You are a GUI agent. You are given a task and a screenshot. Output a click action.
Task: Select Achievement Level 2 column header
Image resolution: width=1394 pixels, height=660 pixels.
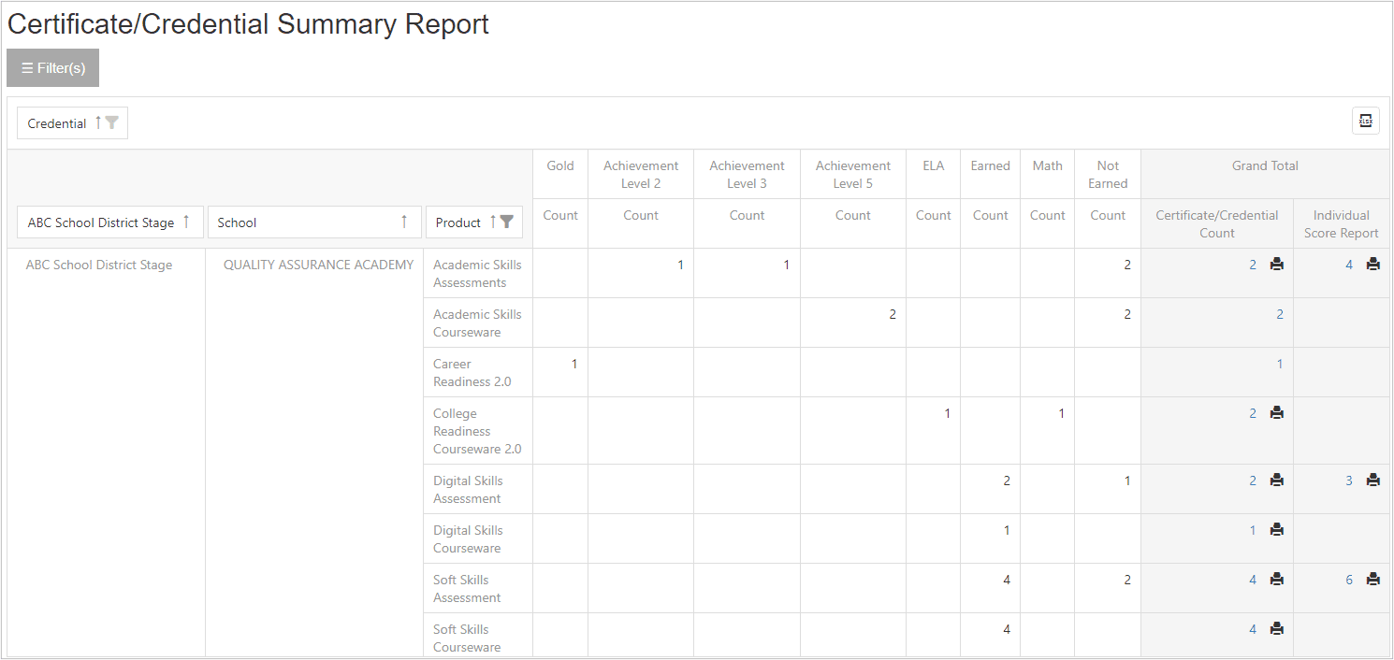click(641, 174)
